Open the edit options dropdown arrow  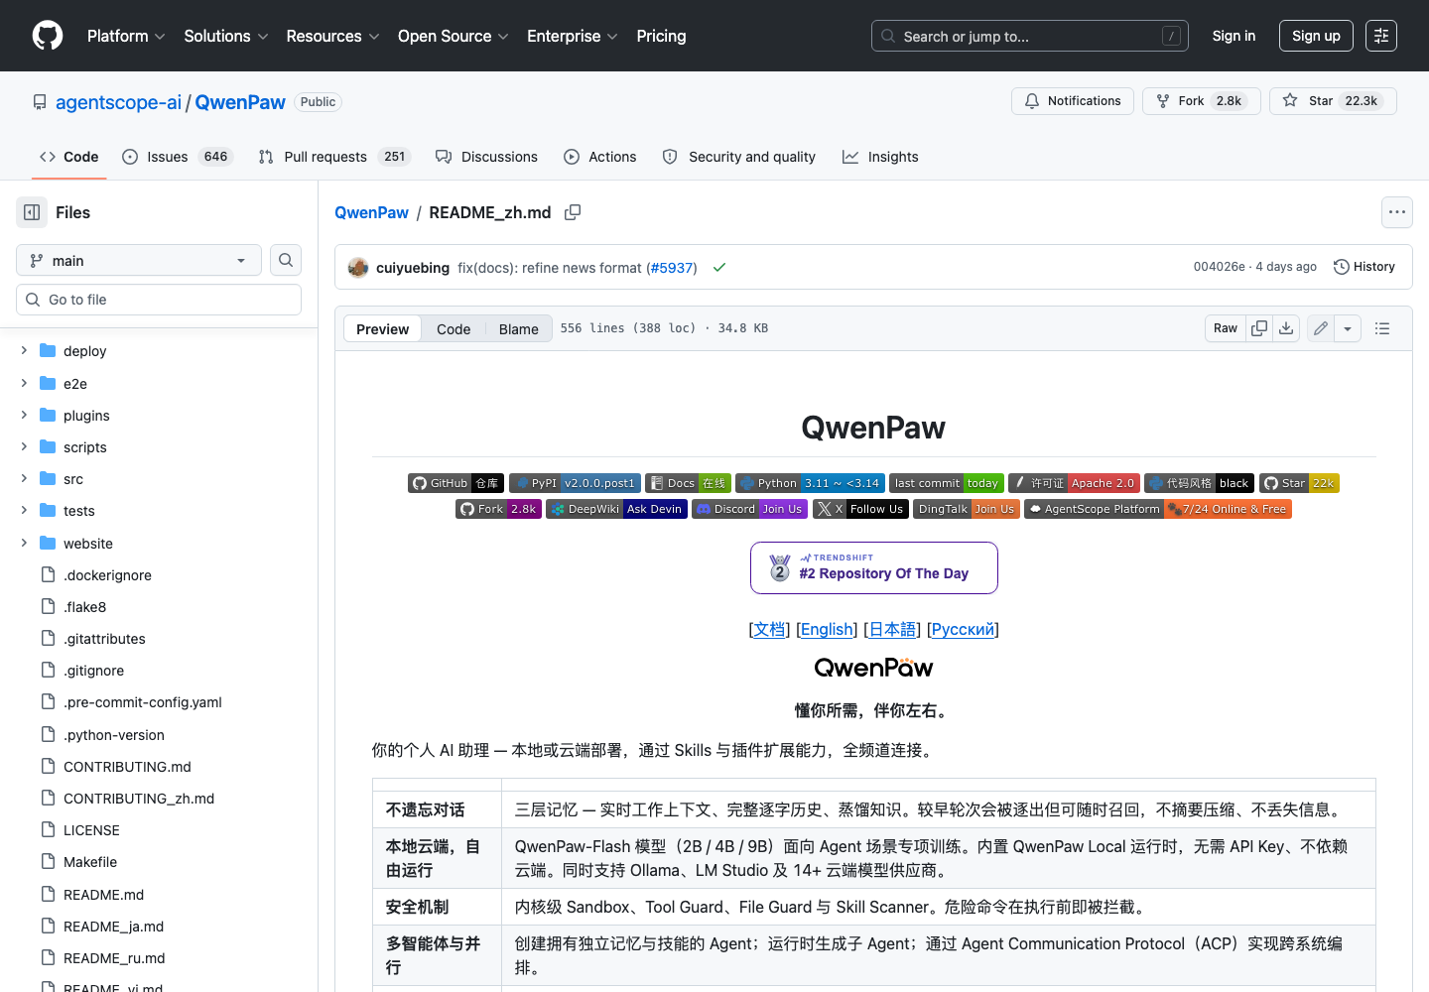[1348, 328]
